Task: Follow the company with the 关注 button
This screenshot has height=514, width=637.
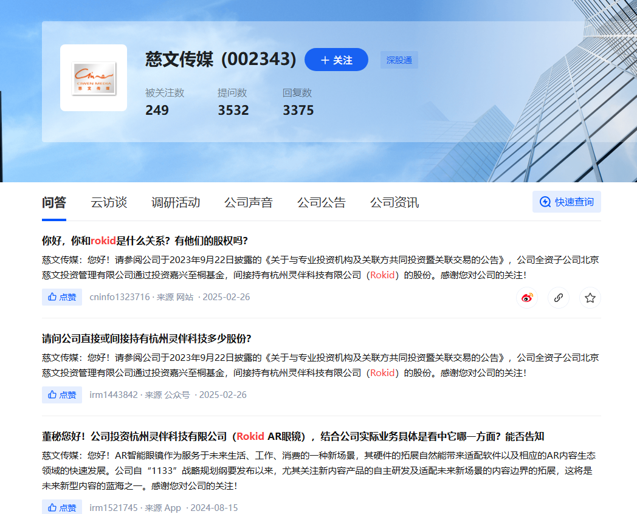Action: tap(336, 60)
